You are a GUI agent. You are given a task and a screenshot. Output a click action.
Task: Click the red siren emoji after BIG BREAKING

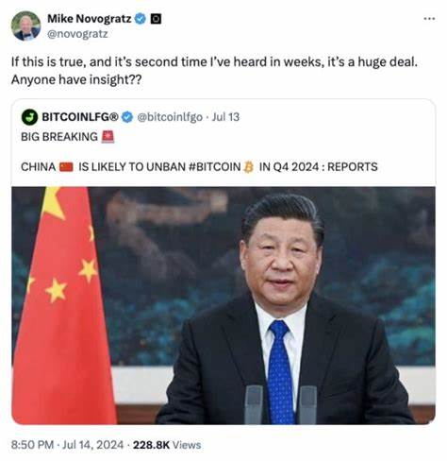[108, 137]
